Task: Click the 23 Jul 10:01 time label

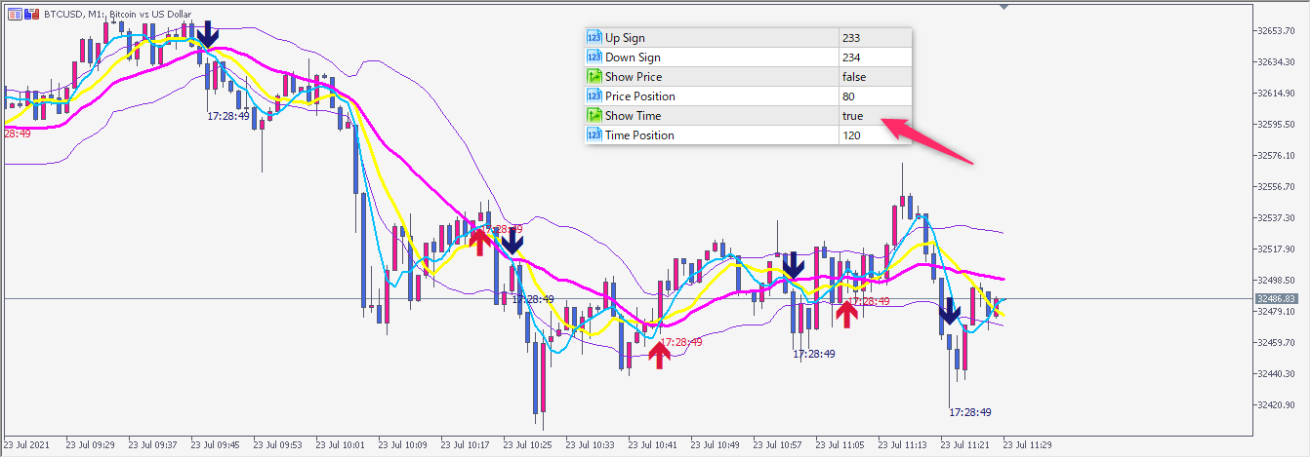Action: [340, 444]
